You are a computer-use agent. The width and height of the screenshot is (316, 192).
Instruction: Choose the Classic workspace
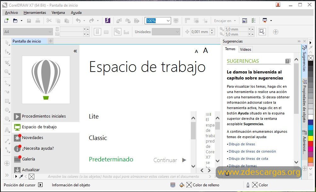[x=98, y=138]
